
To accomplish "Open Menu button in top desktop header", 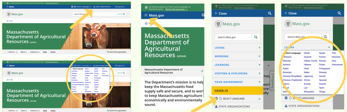I will pos(10,6).
